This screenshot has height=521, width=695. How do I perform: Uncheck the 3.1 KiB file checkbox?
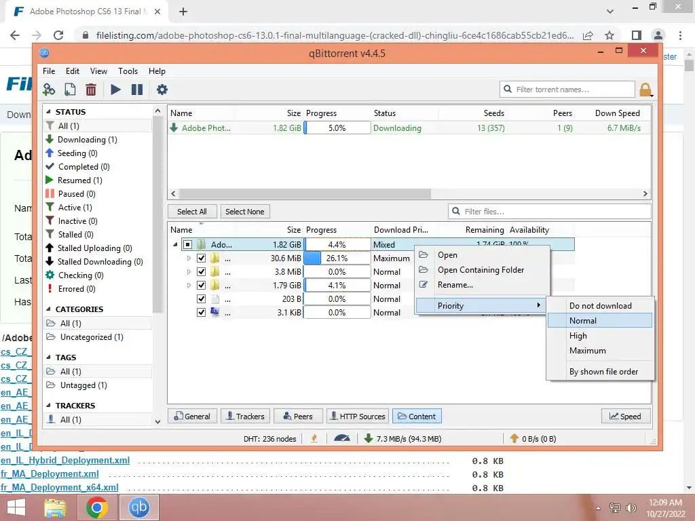pyautogui.click(x=201, y=312)
